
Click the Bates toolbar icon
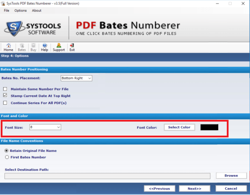tap(22, 47)
